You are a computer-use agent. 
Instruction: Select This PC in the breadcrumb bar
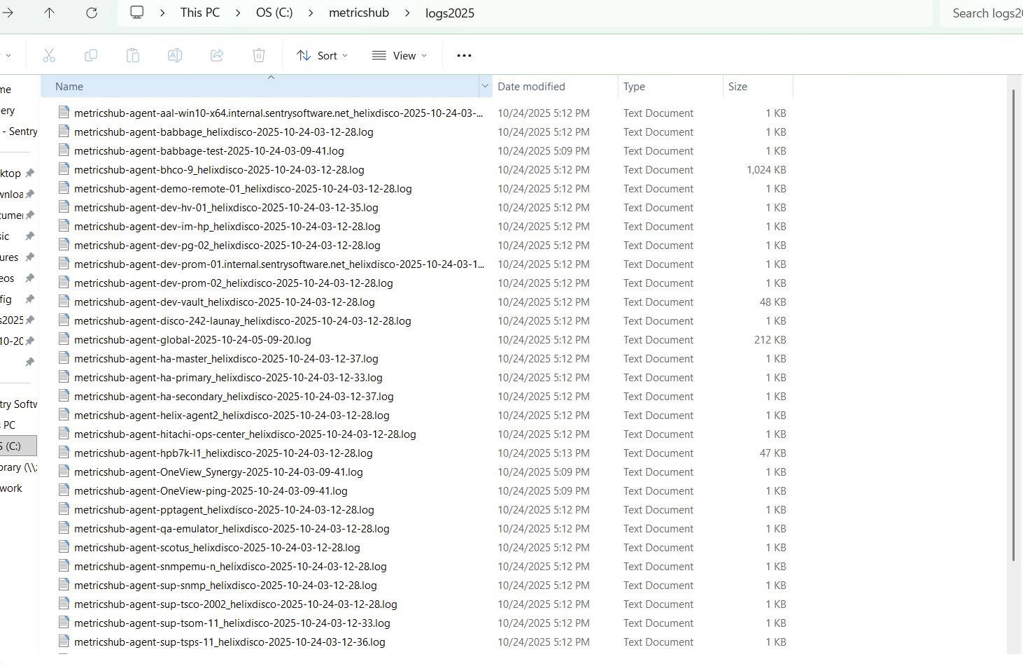pos(200,13)
